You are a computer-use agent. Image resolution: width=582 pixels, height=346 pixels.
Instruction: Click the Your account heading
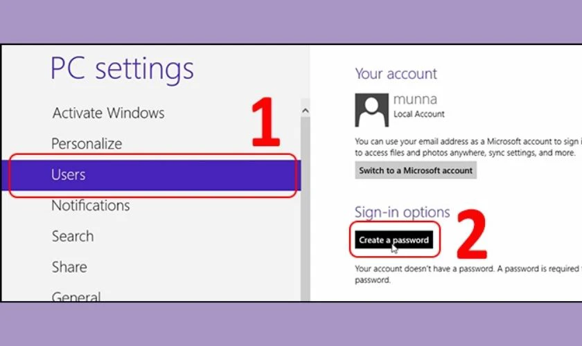click(396, 73)
